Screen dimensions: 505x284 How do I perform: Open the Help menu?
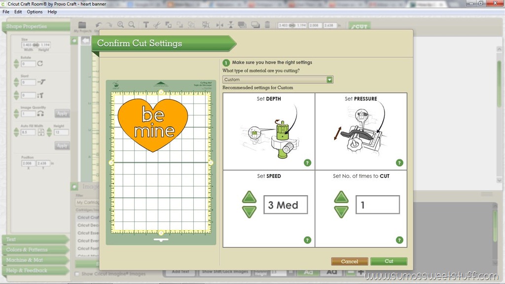52,12
